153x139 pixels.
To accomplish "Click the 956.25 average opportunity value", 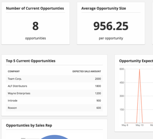I will tap(111, 26).
